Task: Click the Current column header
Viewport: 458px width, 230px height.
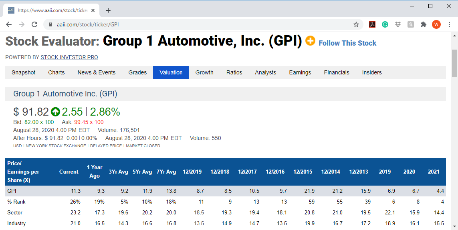Action: (x=69, y=172)
